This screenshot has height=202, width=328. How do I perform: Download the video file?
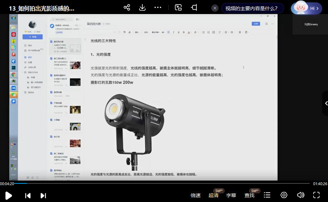coord(142,8)
